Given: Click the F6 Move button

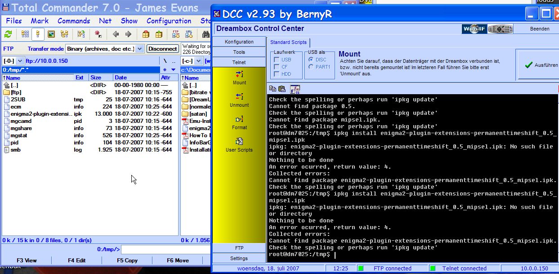Looking at the screenshot, I should tap(178, 261).
